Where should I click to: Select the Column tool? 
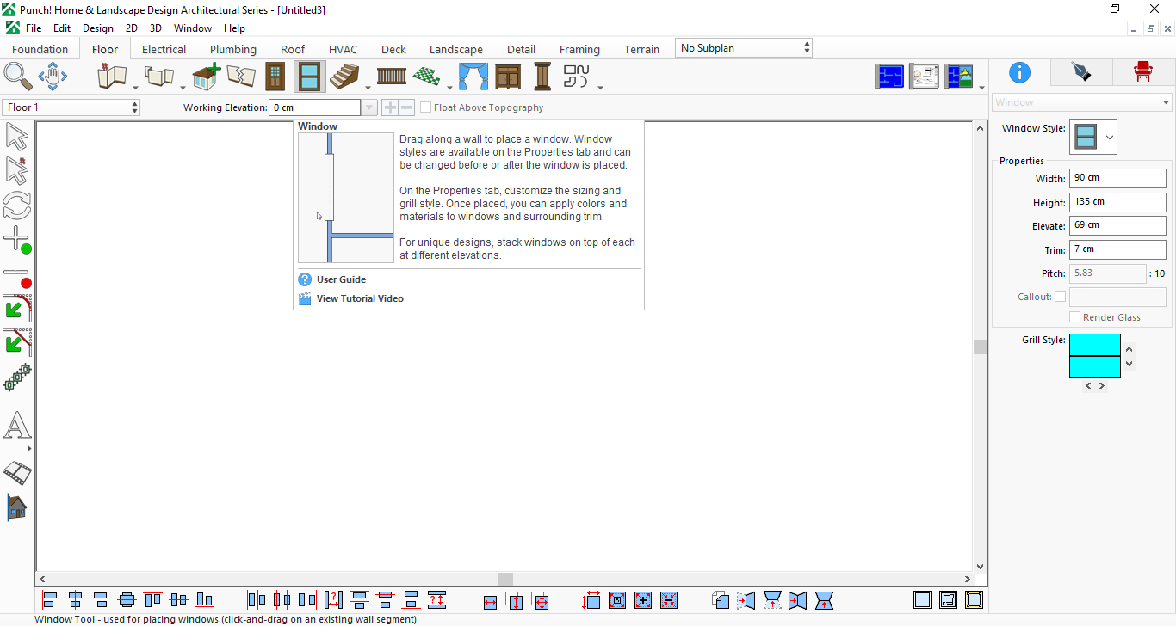pyautogui.click(x=542, y=77)
